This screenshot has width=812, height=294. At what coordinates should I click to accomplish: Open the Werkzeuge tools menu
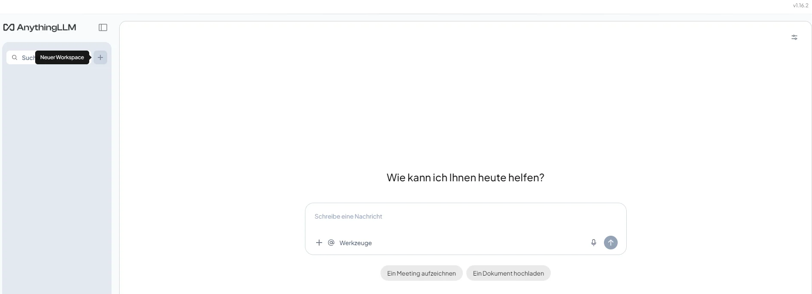coord(356,243)
